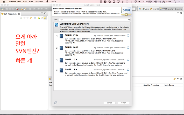This screenshot has height=115, width=184.
Task: Click the volume icon in menu bar
Action: click(x=139, y=2)
